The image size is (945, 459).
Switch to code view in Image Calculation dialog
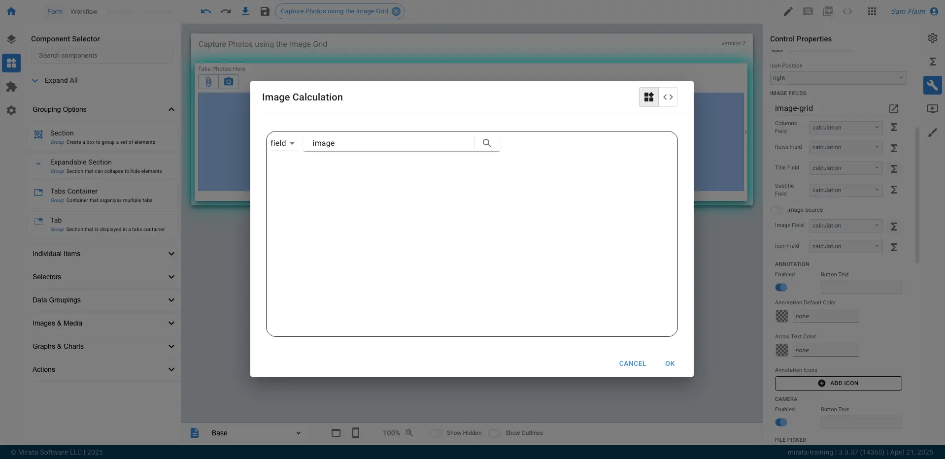coord(669,97)
